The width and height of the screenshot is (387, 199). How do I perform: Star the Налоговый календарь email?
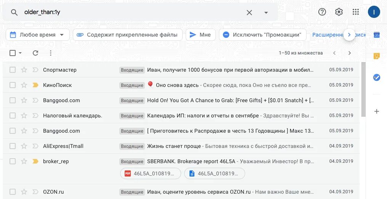[x=24, y=116]
